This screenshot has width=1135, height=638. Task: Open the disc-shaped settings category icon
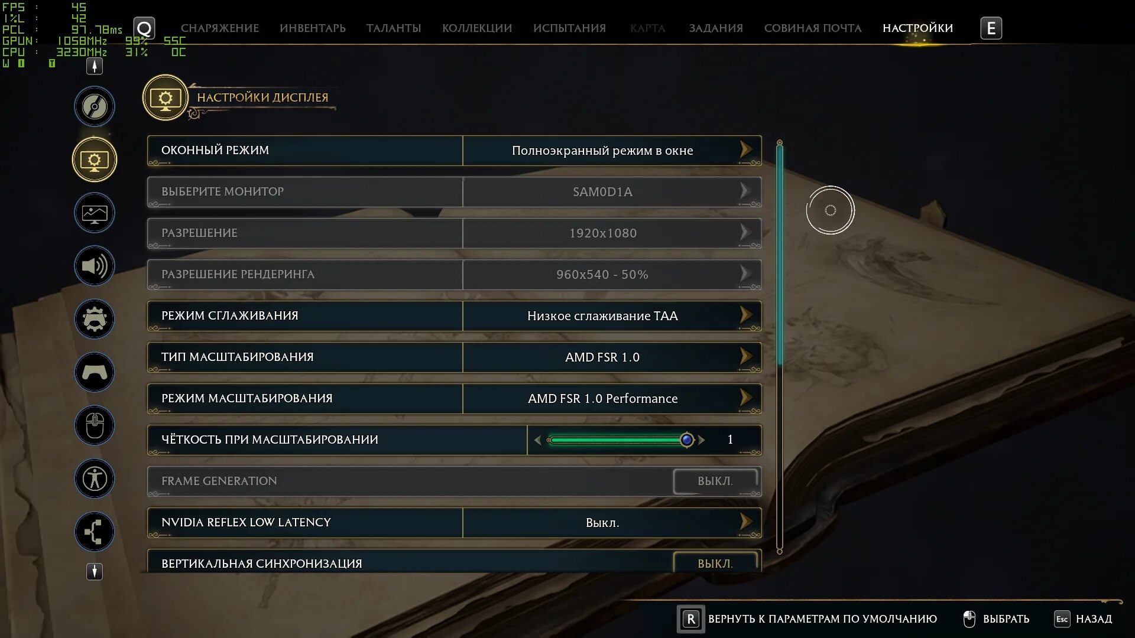pos(95,106)
